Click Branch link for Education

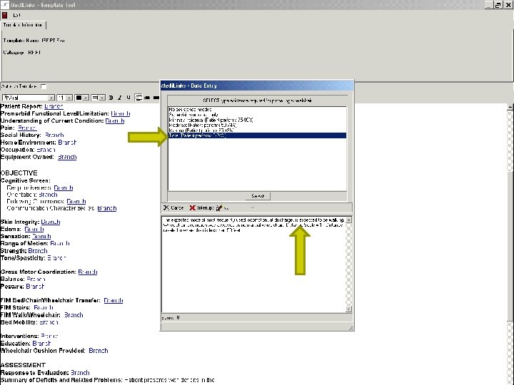point(41,344)
